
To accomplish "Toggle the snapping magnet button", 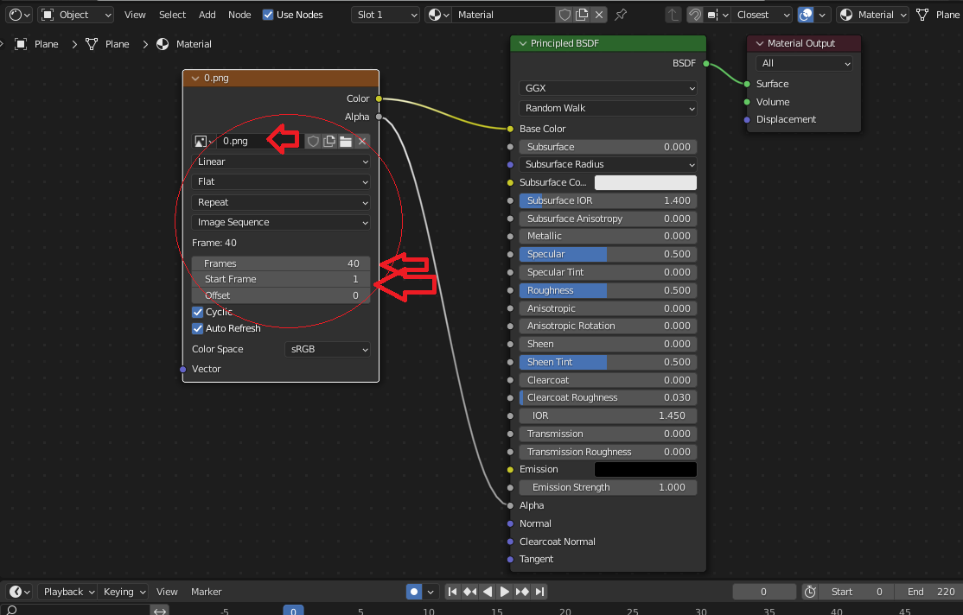I will click(x=695, y=15).
